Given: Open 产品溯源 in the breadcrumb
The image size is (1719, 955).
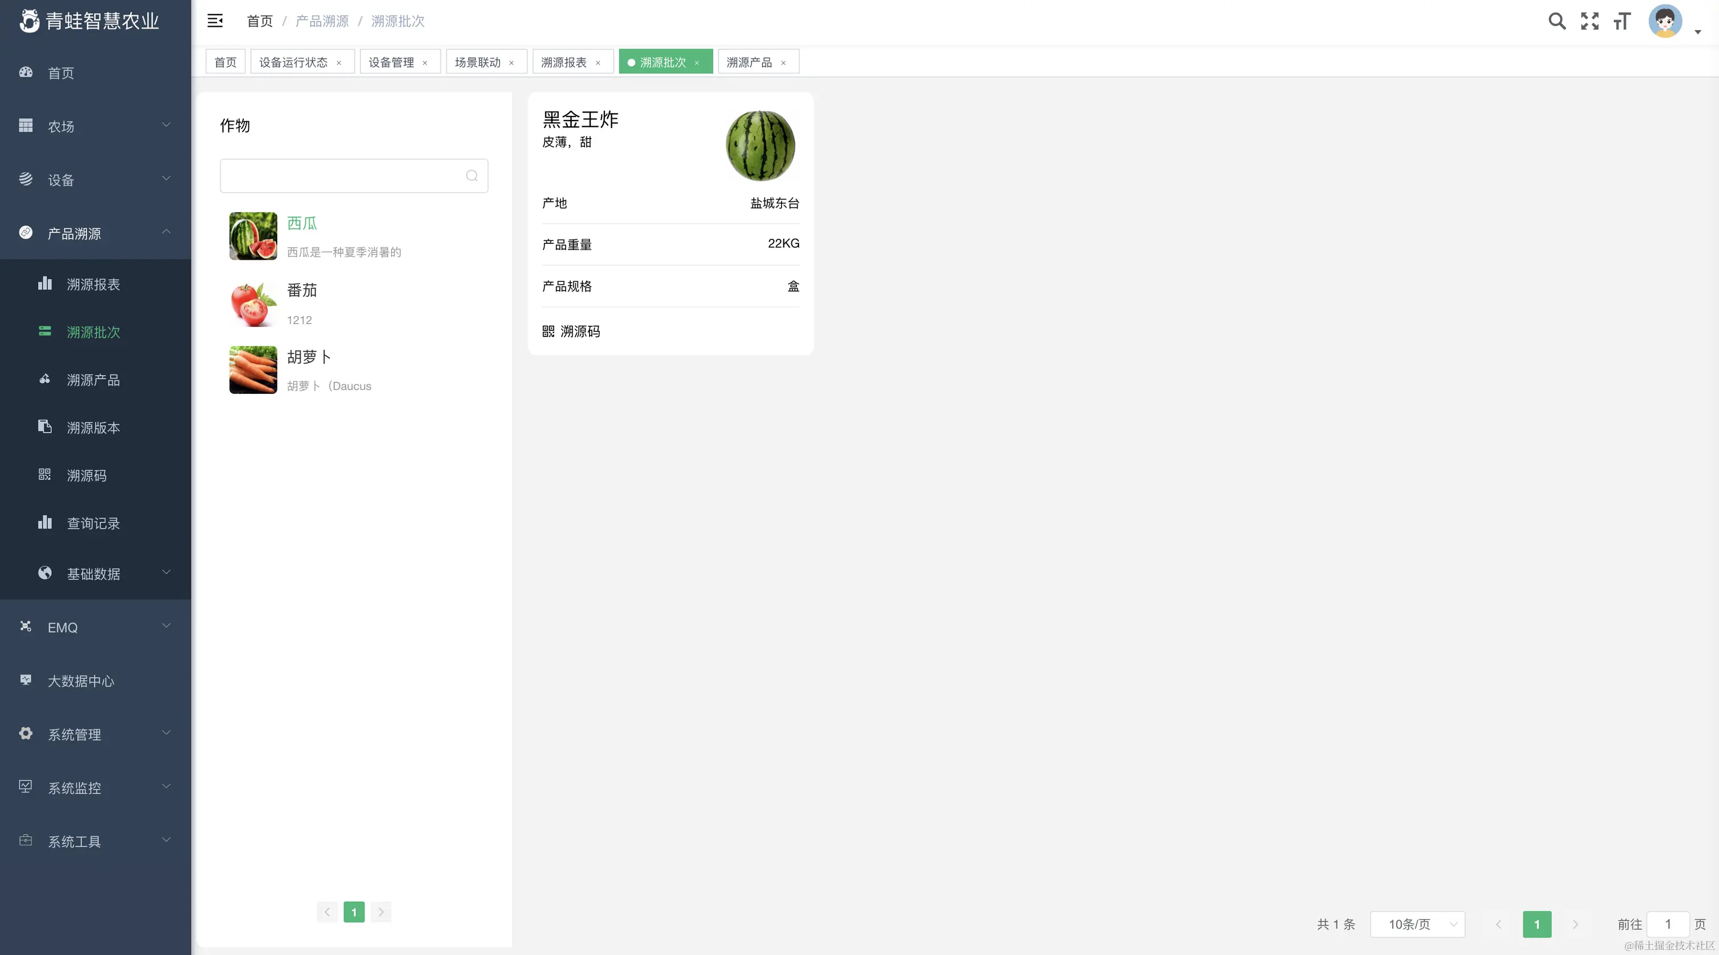Looking at the screenshot, I should point(322,20).
